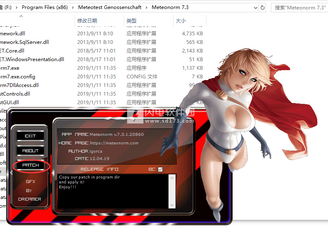Open the F: drive breadcrumb
The image size is (328, 231).
tap(6, 7)
